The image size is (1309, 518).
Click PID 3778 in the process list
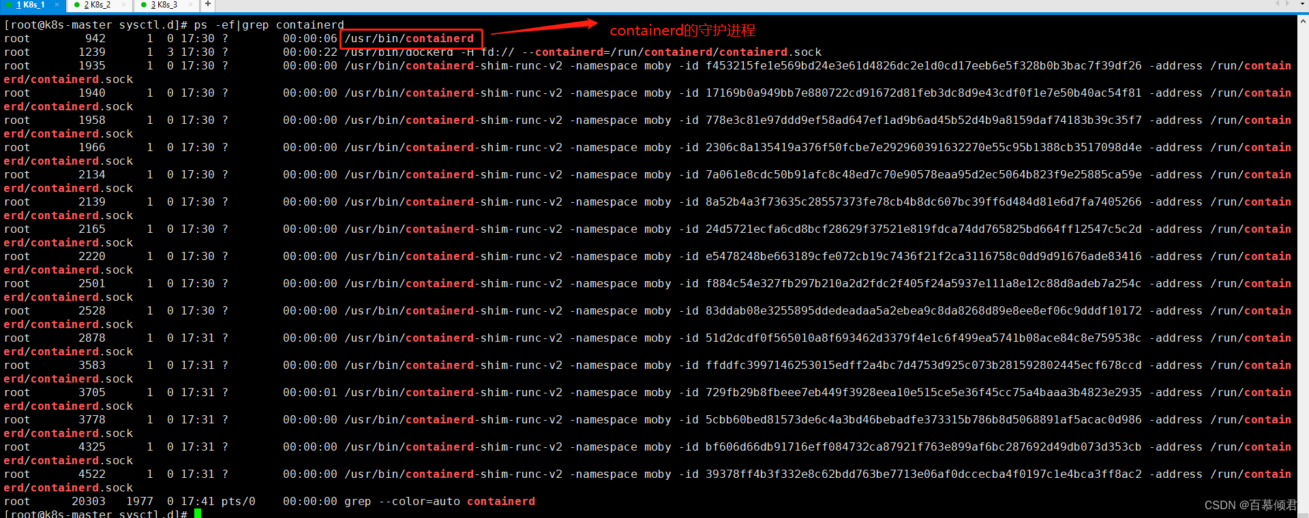click(92, 420)
